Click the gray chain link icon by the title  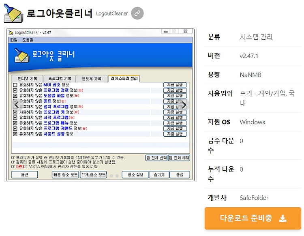137,13
